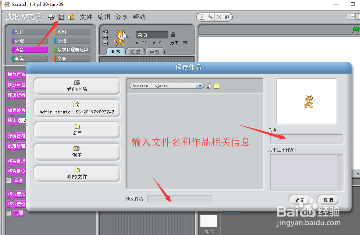360x235 pixels.
Task: Select the 动作 block category
Action: click(x=30, y=32)
